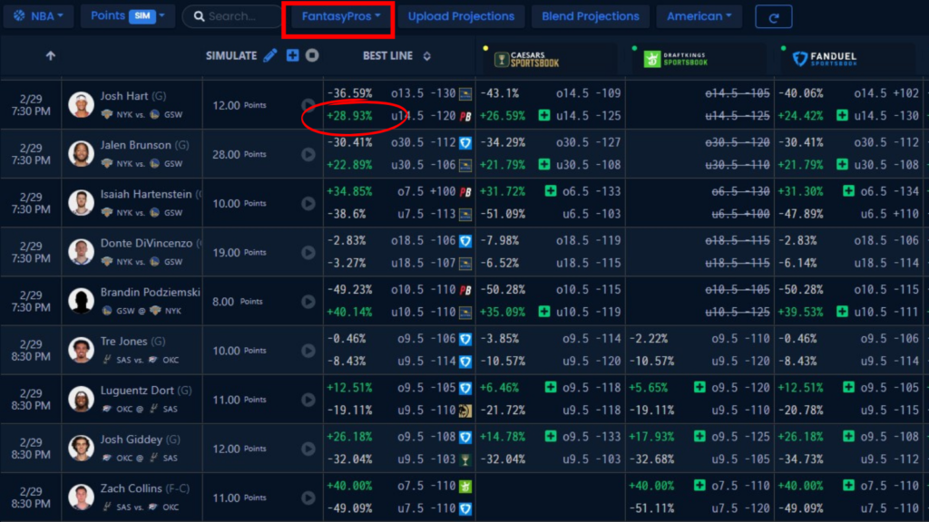
Task: Click PB book icon on Josh Hart u14.5 best line
Action: tap(465, 117)
